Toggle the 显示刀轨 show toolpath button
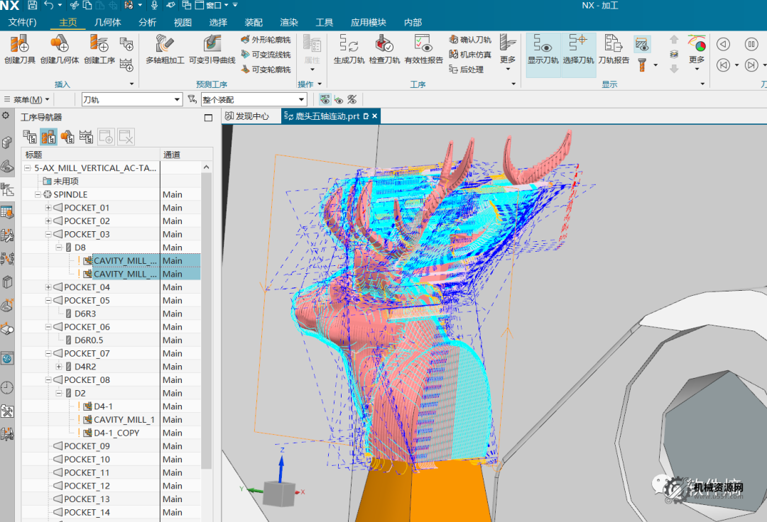The height and width of the screenshot is (522, 767). coord(542,44)
